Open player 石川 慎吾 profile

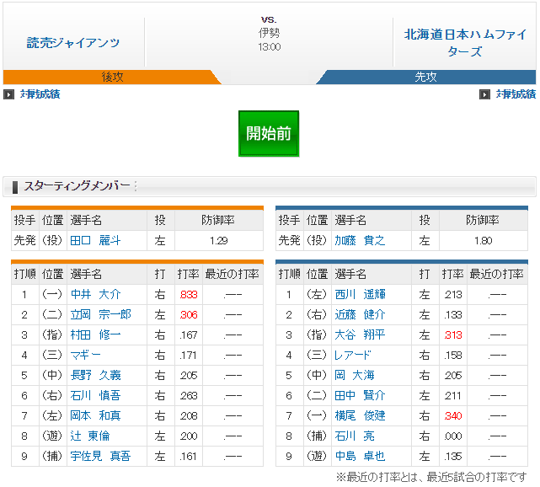(95, 395)
